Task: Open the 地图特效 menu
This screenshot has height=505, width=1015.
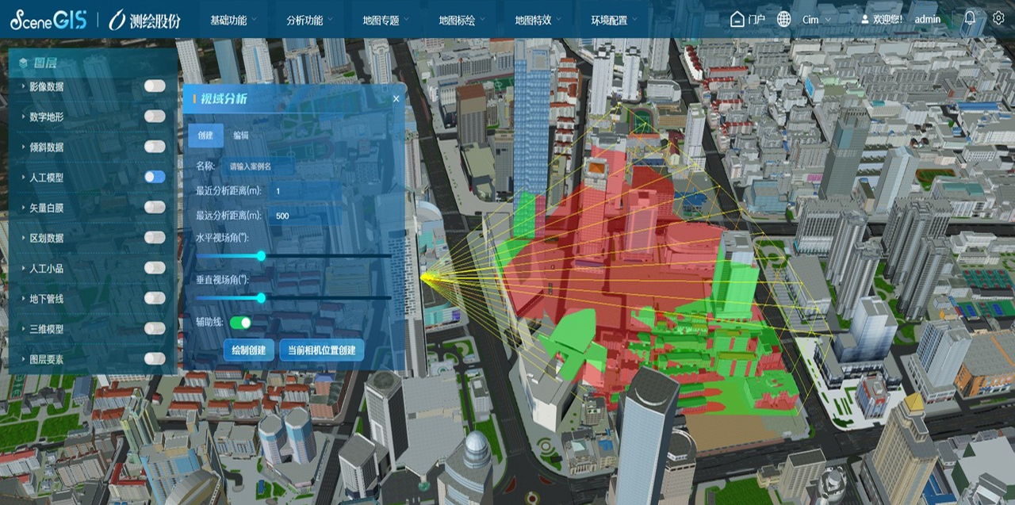Action: [x=538, y=20]
